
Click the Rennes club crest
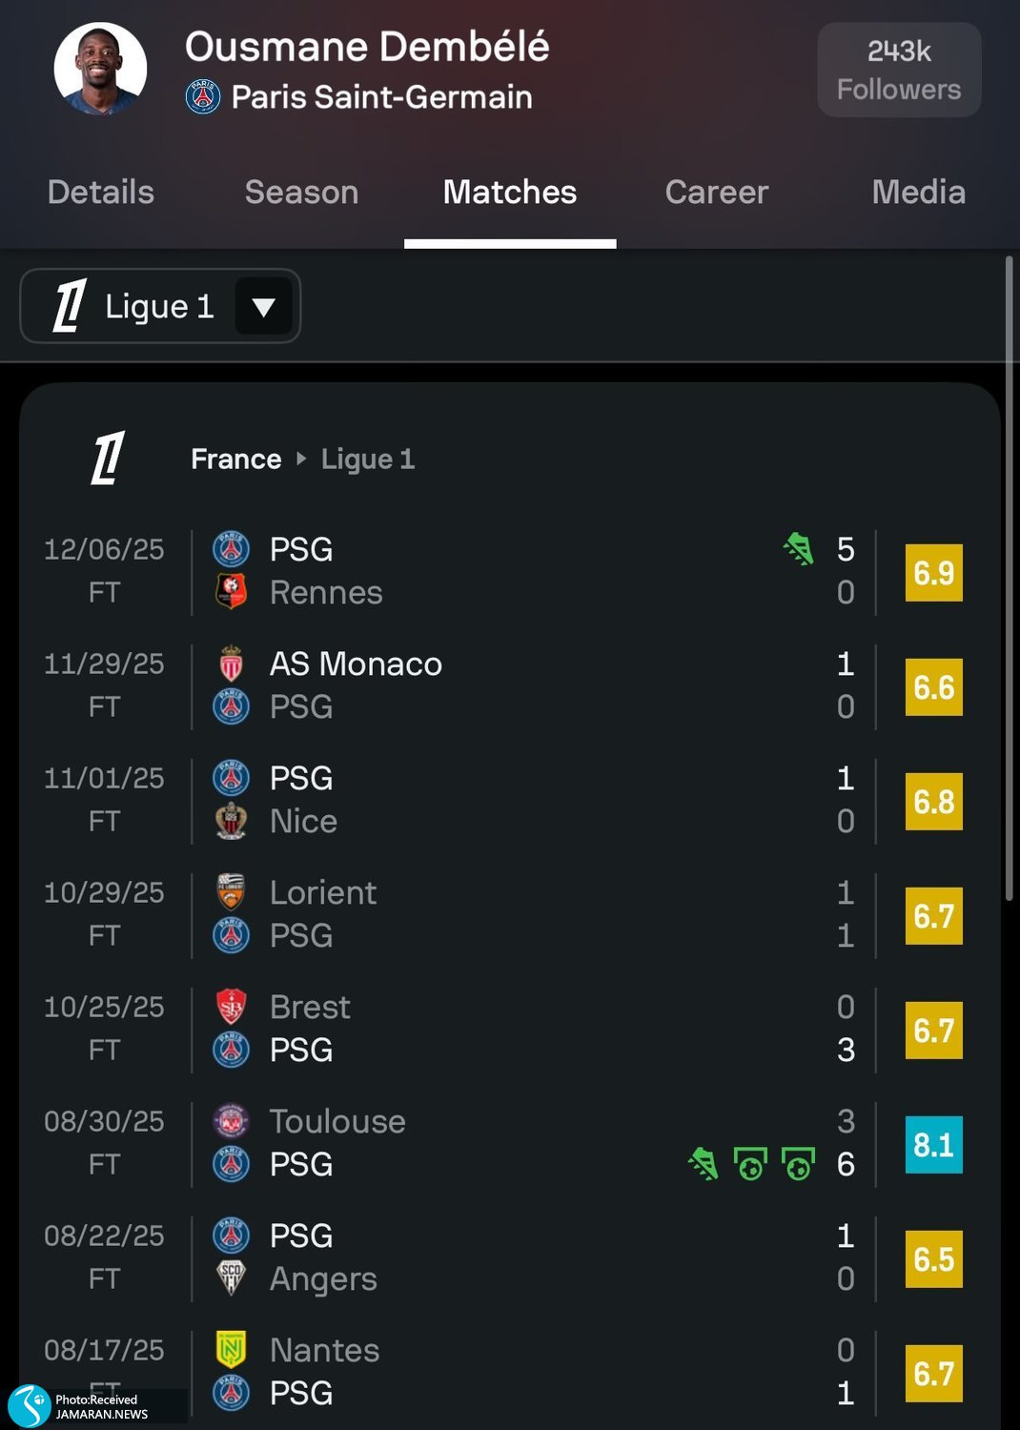pyautogui.click(x=231, y=592)
